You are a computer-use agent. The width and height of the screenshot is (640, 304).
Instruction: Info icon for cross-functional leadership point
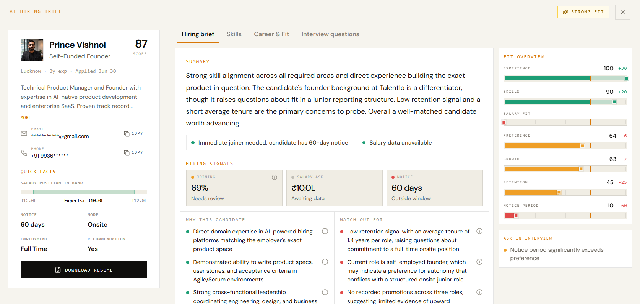click(x=325, y=292)
